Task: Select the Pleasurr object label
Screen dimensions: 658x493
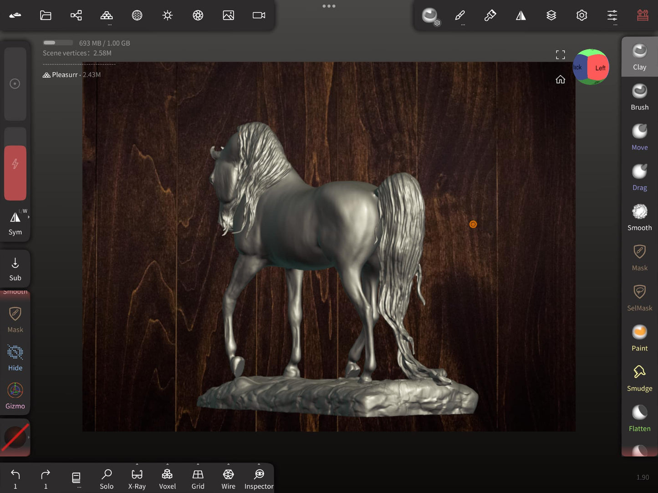Action: click(65, 75)
